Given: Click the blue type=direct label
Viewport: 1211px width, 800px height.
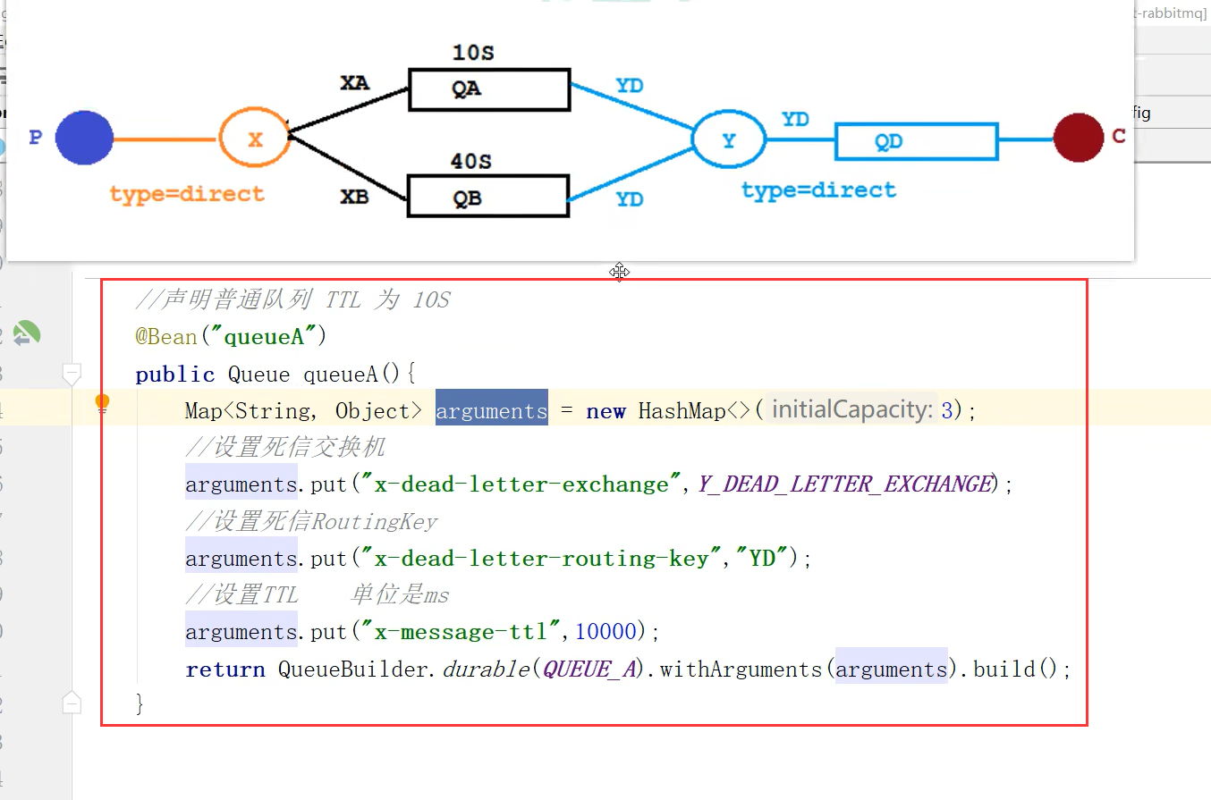Looking at the screenshot, I should (x=818, y=189).
